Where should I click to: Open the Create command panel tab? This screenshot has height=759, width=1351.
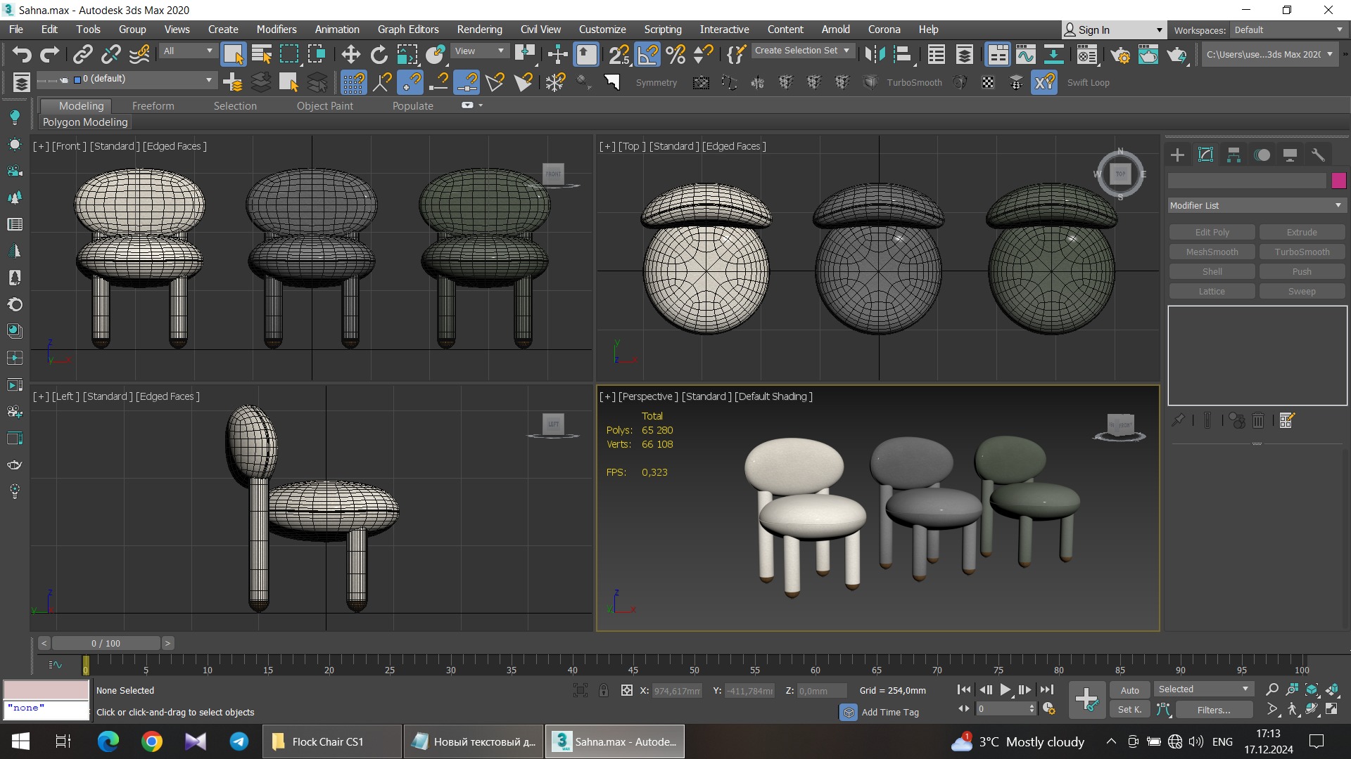click(x=1177, y=155)
